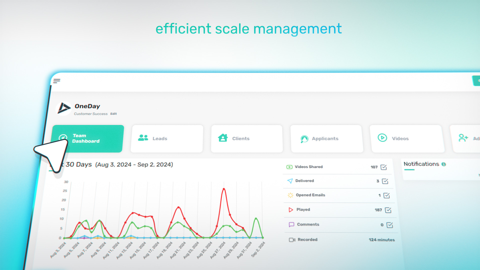The height and width of the screenshot is (270, 480).
Task: Click the Played red triangle icon
Action: click(x=290, y=210)
